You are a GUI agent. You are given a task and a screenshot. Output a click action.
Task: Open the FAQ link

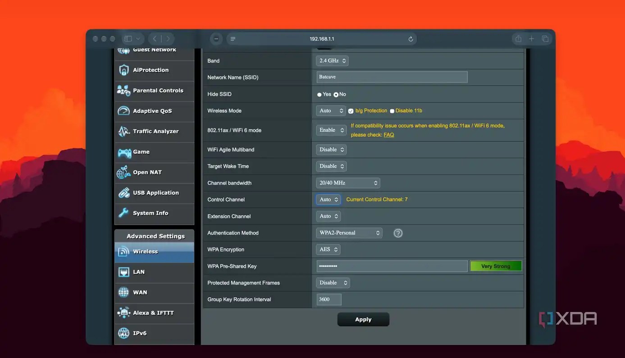[x=389, y=135]
